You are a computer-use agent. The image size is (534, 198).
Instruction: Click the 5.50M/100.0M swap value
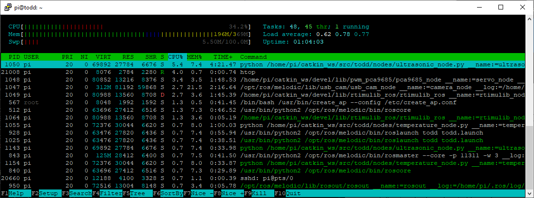click(x=225, y=42)
